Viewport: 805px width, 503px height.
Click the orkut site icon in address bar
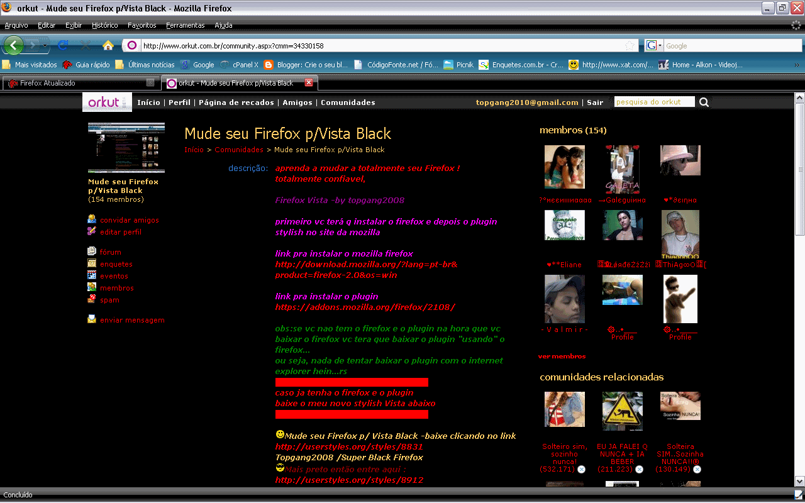131,45
